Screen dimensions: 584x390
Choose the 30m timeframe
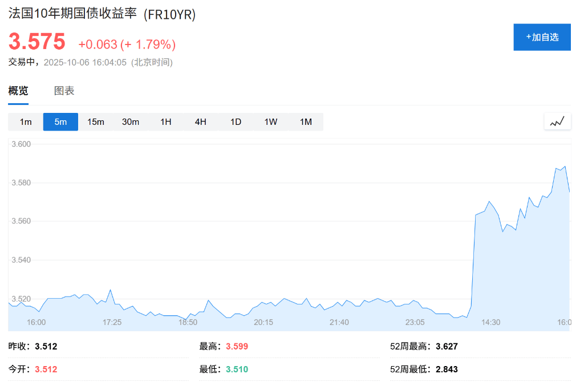(x=131, y=121)
